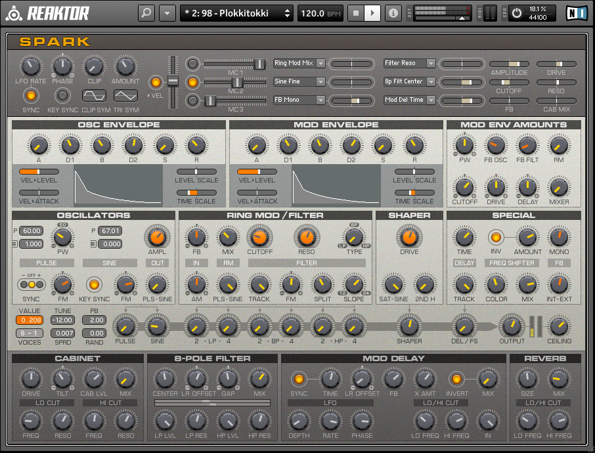This screenshot has width=595, height=453.
Task: Click the sine pitch field 67.01
Action: 110,231
